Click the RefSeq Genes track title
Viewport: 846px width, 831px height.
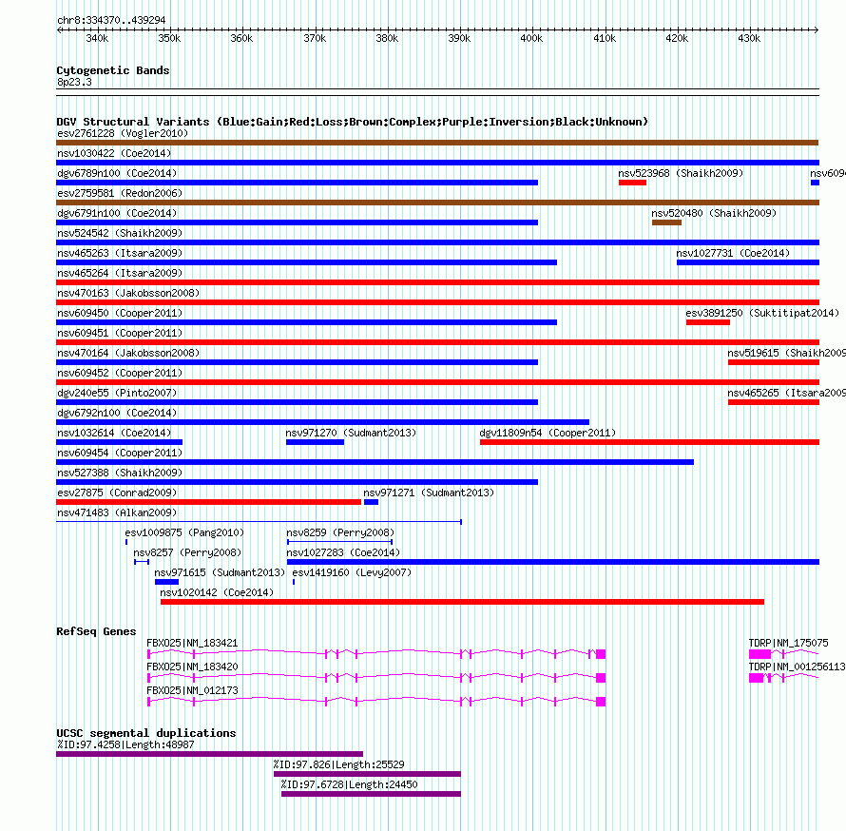96,631
